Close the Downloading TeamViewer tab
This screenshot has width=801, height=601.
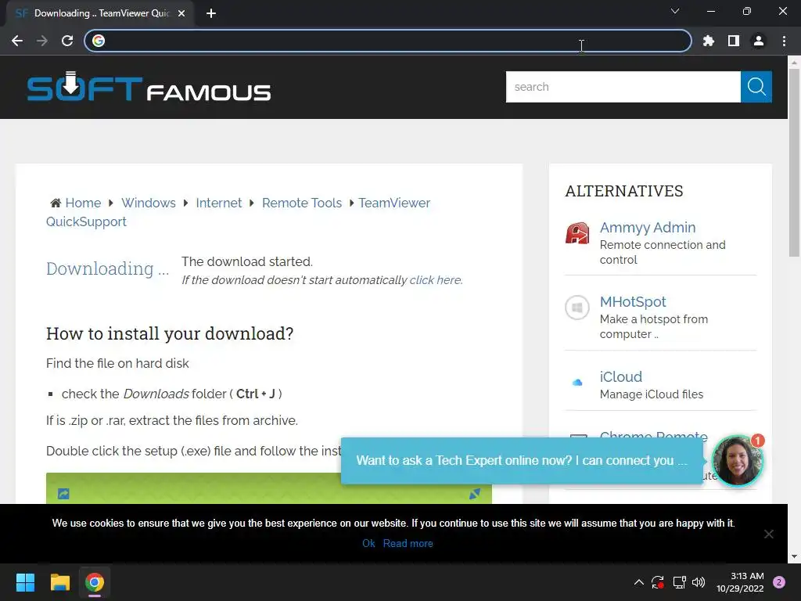tap(181, 13)
